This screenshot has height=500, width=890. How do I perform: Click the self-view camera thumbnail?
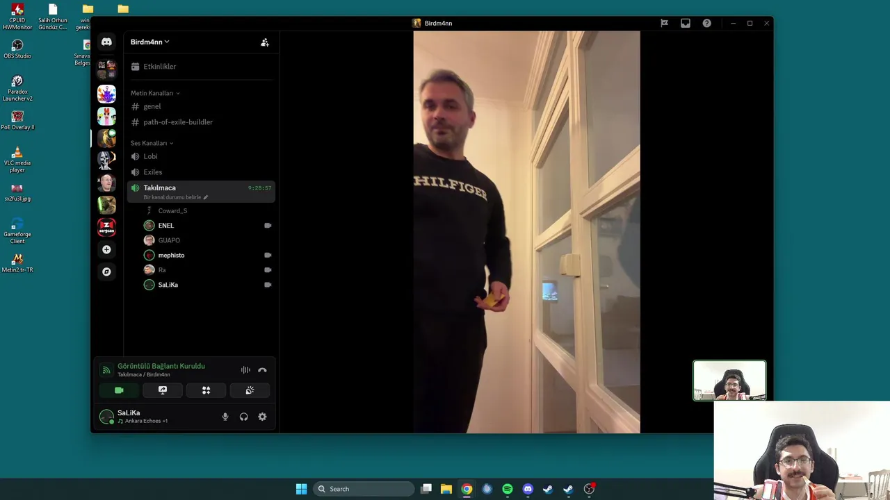pos(729,381)
